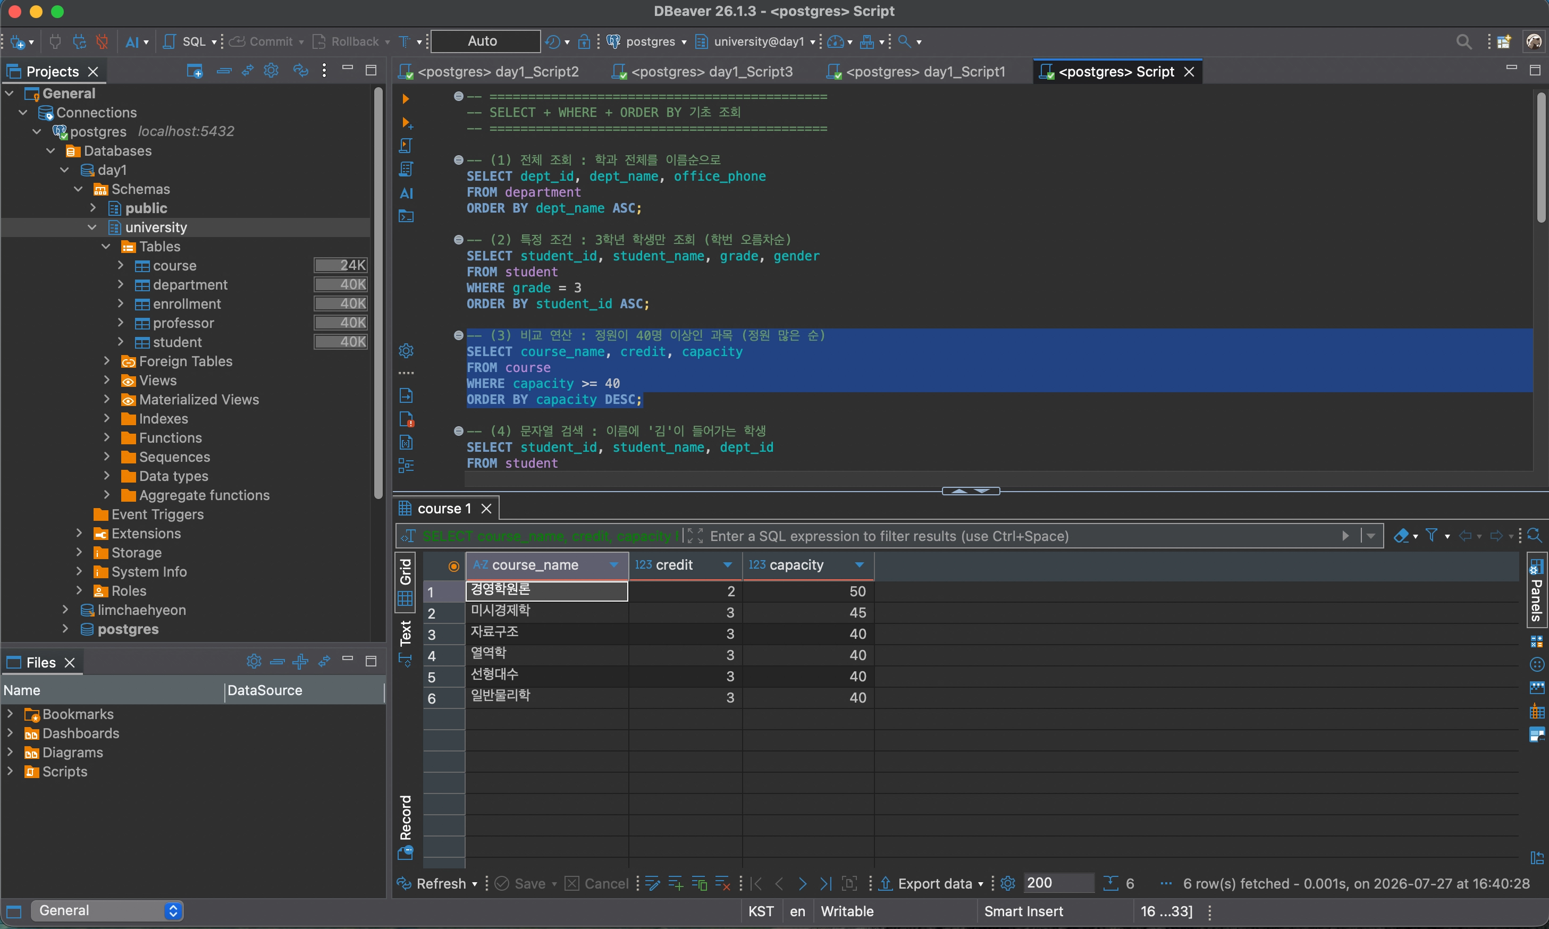Click the delete row icon in results footer
Viewport: 1549px width, 929px height.
722,883
